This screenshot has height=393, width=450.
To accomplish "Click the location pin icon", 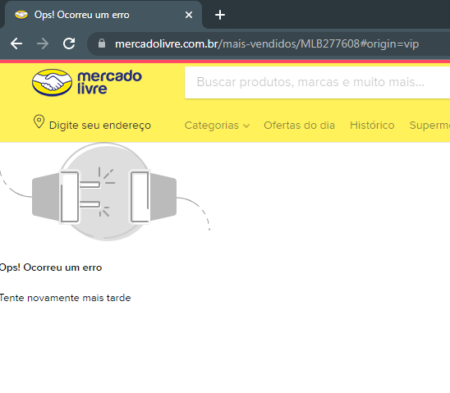I will tap(39, 121).
